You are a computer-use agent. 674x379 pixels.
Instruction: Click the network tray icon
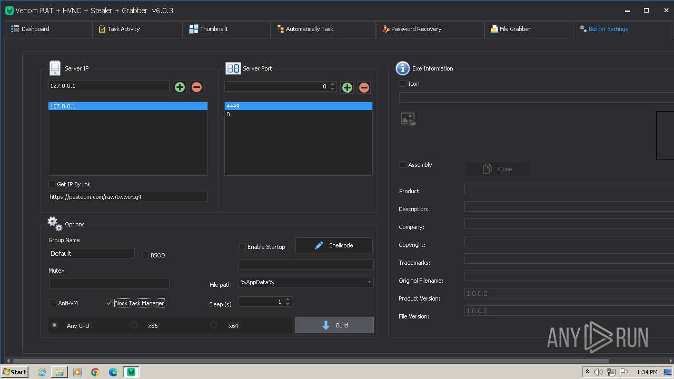click(x=611, y=372)
